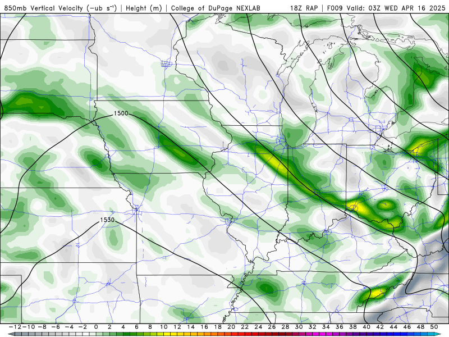The width and height of the screenshot is (449, 337).
Task: Click the "34" color scale value
Action: coord(326,327)
